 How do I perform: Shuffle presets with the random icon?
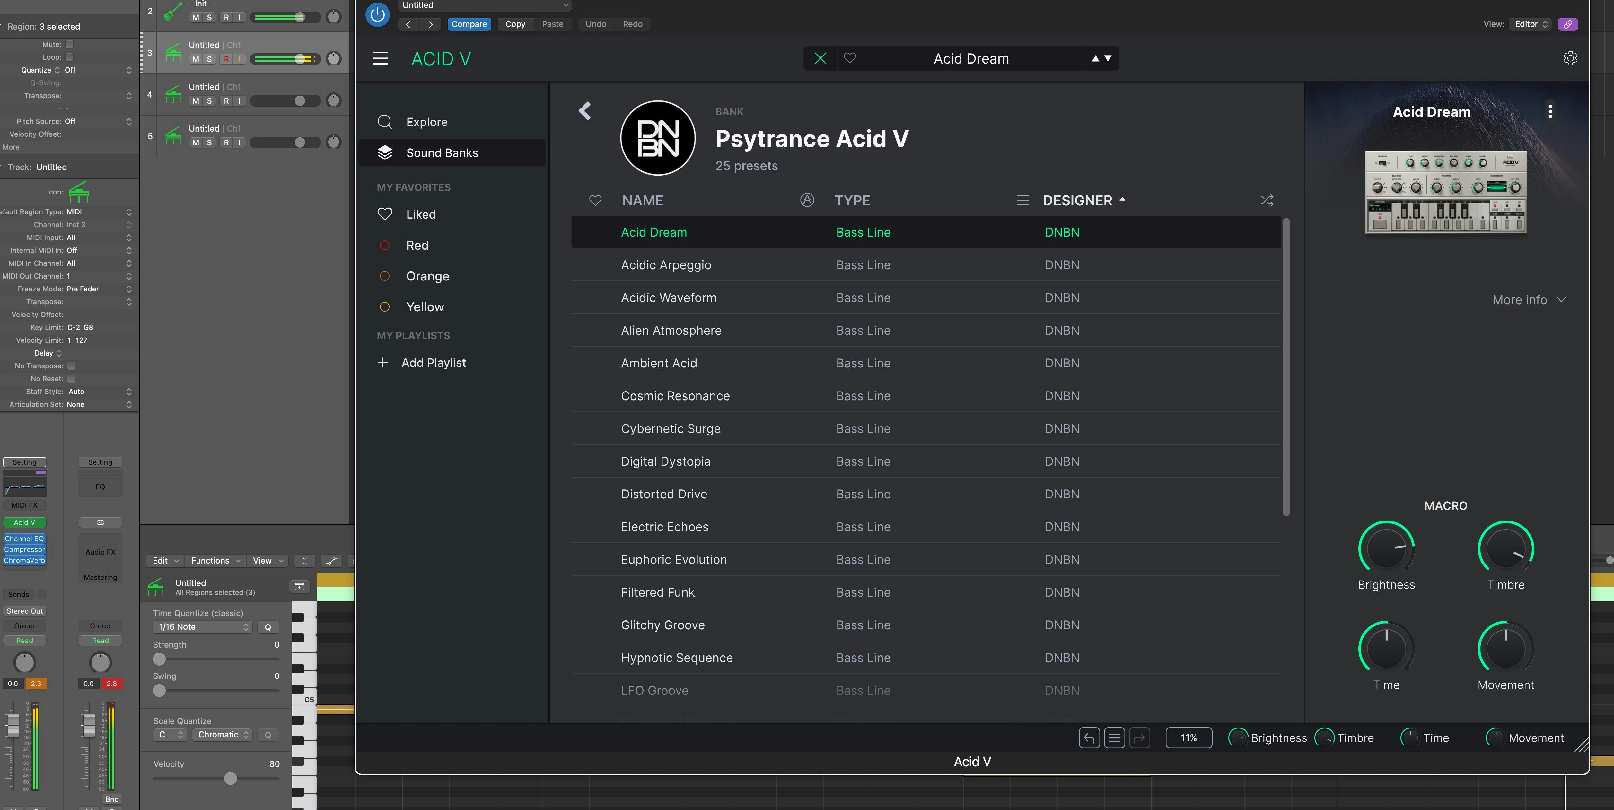[1266, 200]
